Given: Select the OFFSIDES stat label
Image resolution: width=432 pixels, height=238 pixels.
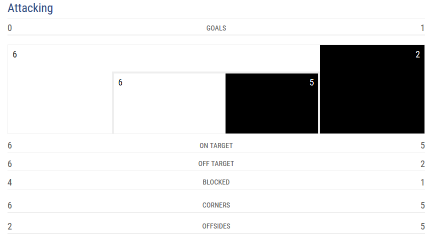Looking at the screenshot, I should click(x=216, y=226).
